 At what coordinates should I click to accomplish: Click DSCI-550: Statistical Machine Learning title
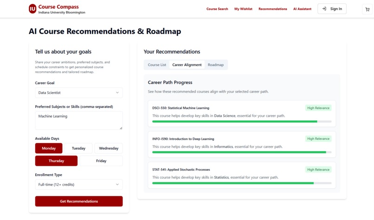pyautogui.click(x=181, y=108)
